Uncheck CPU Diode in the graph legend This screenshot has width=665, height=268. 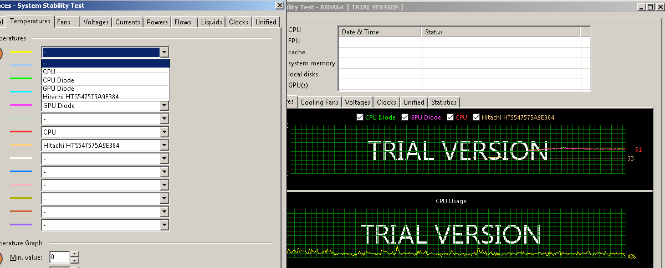pos(360,117)
